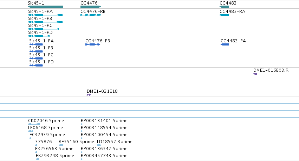Click the CG4476-PB label text
Screen dimensions: 299x161
pos(98,41)
